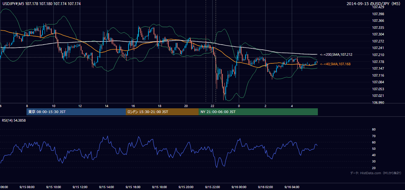Click the RSI(14) 54.3858 indicator label
The width and height of the screenshot is (405, 190).
coord(14,121)
